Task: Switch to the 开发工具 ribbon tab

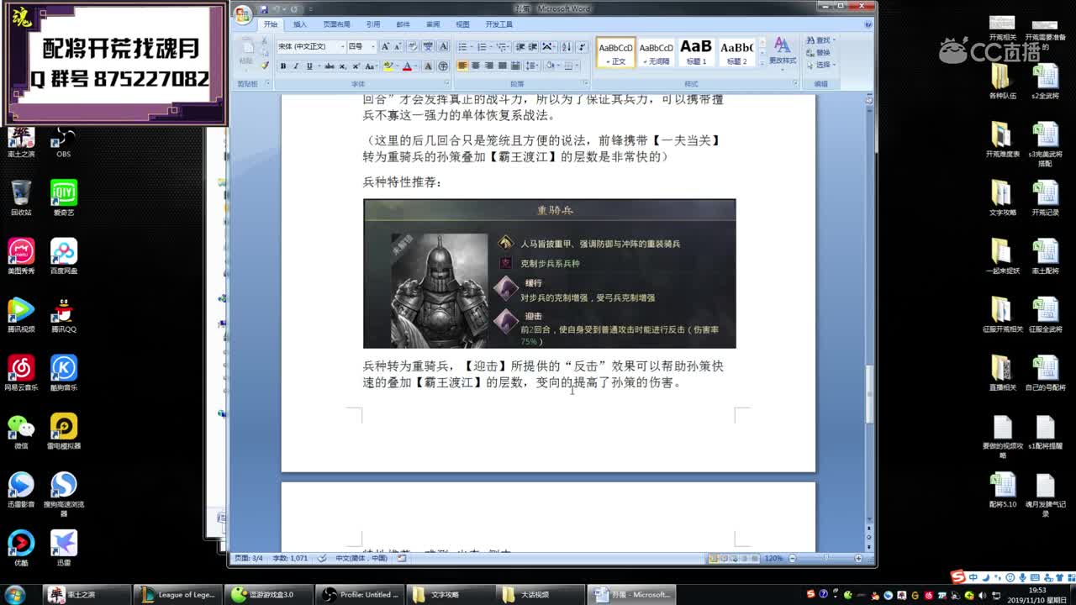Action: coord(498,24)
